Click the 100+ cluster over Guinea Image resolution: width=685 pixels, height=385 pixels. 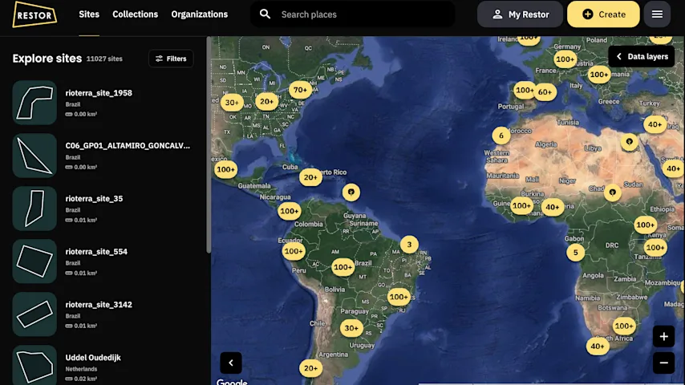click(x=521, y=206)
